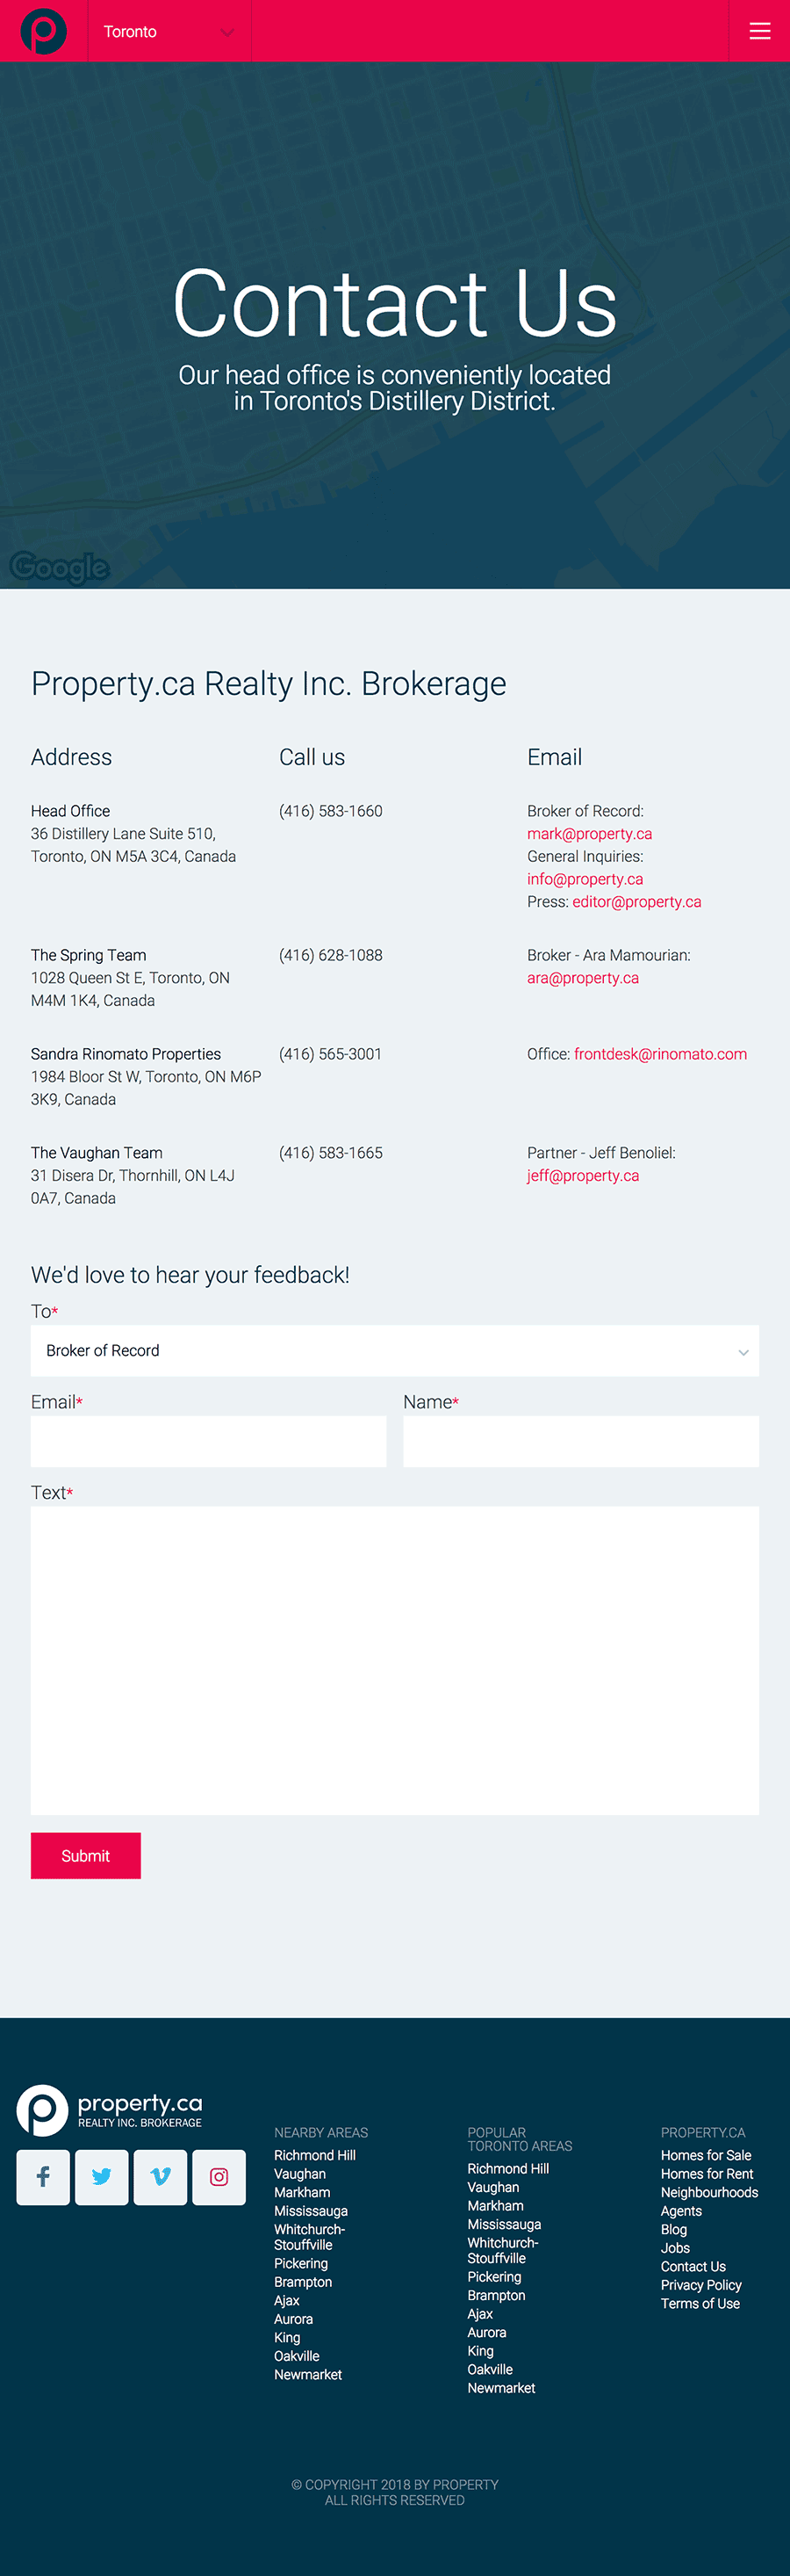Open the Twitter social page

pyautogui.click(x=101, y=2177)
